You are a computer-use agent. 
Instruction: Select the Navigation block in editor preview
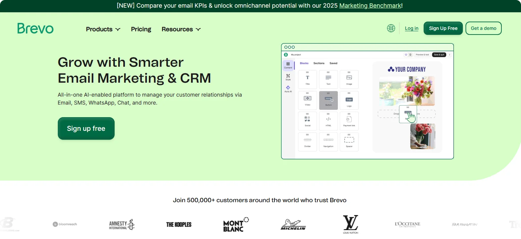click(x=328, y=142)
